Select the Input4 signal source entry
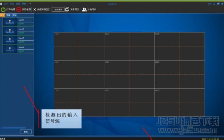Viewport: 224px width, 140px height. [18, 49]
